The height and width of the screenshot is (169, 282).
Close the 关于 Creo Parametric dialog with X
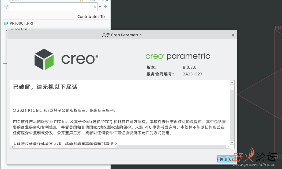[x=233, y=35]
